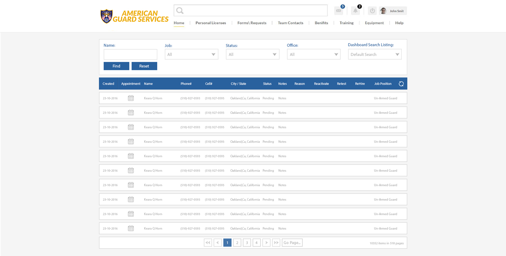The width and height of the screenshot is (506, 256).
Task: Jump to first page arrow
Action: click(x=208, y=243)
